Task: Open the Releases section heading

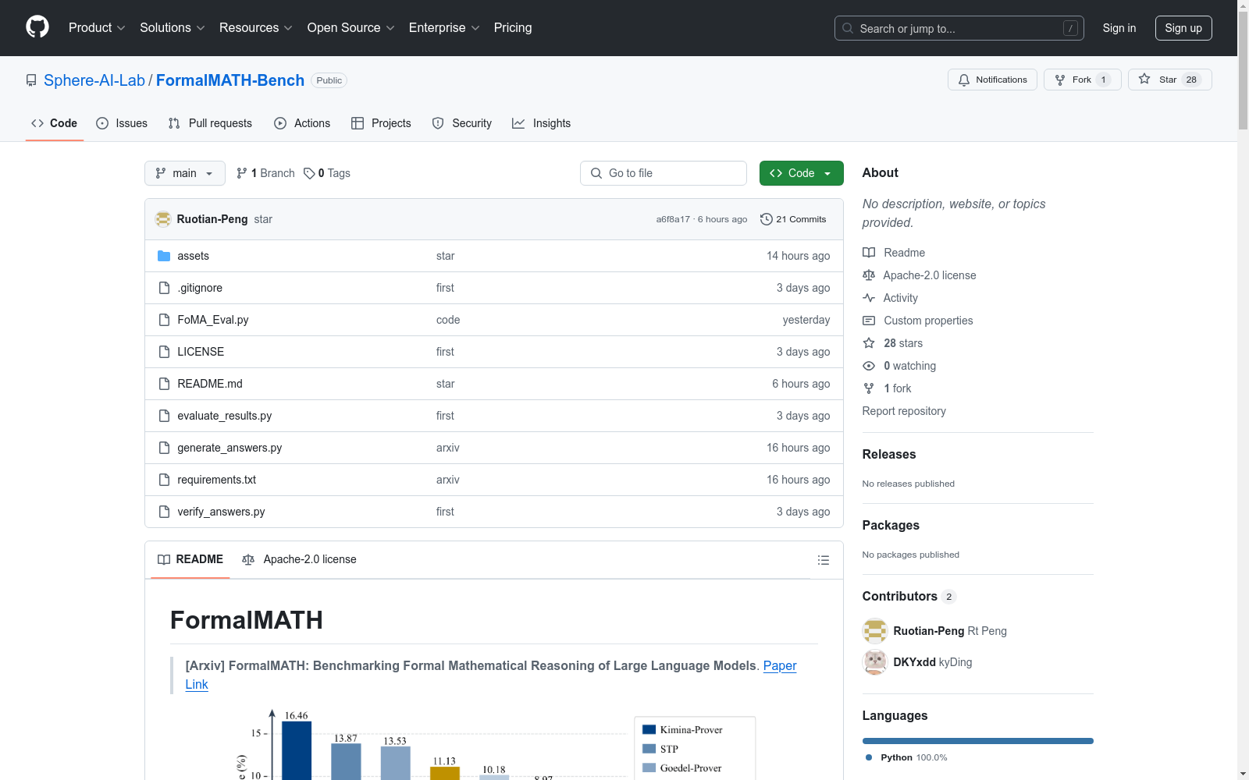Action: [x=889, y=454]
